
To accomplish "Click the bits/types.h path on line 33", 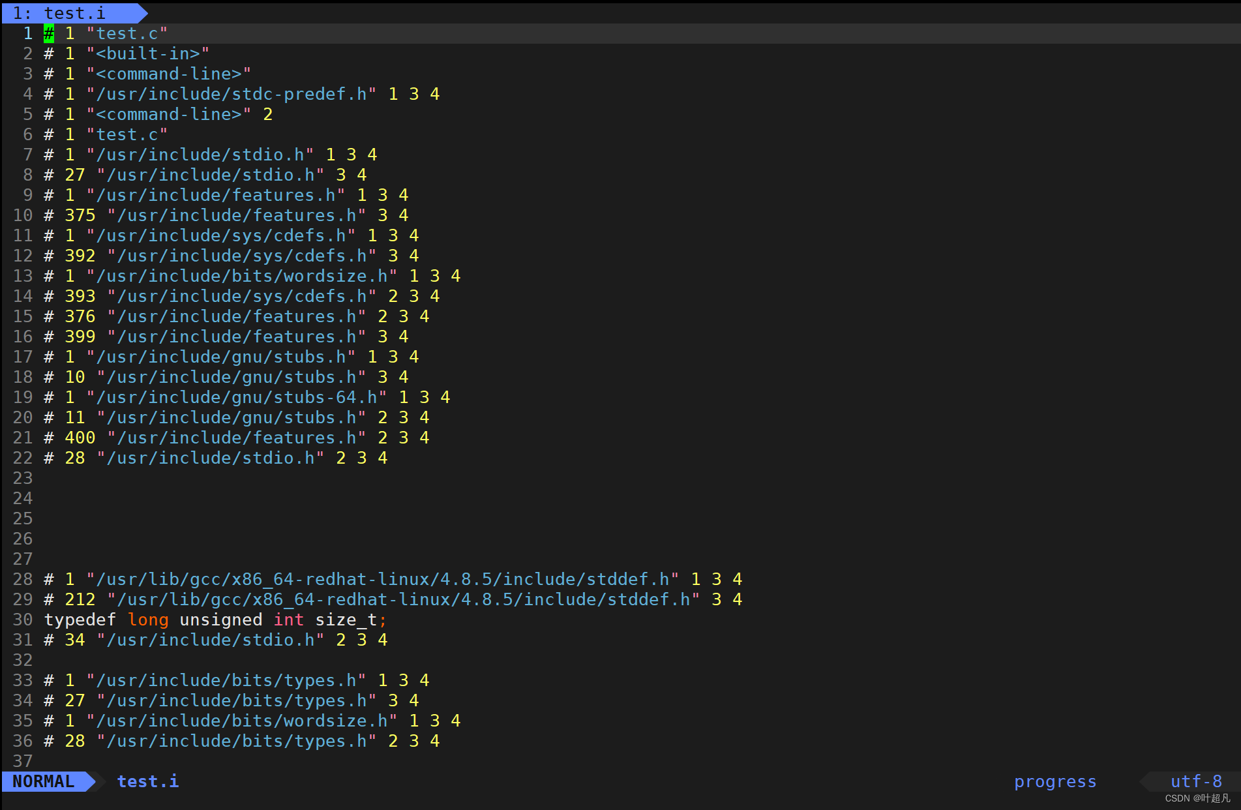I will coord(226,680).
